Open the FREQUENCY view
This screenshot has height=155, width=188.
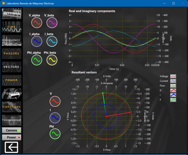pyautogui.click(x=11, y=40)
